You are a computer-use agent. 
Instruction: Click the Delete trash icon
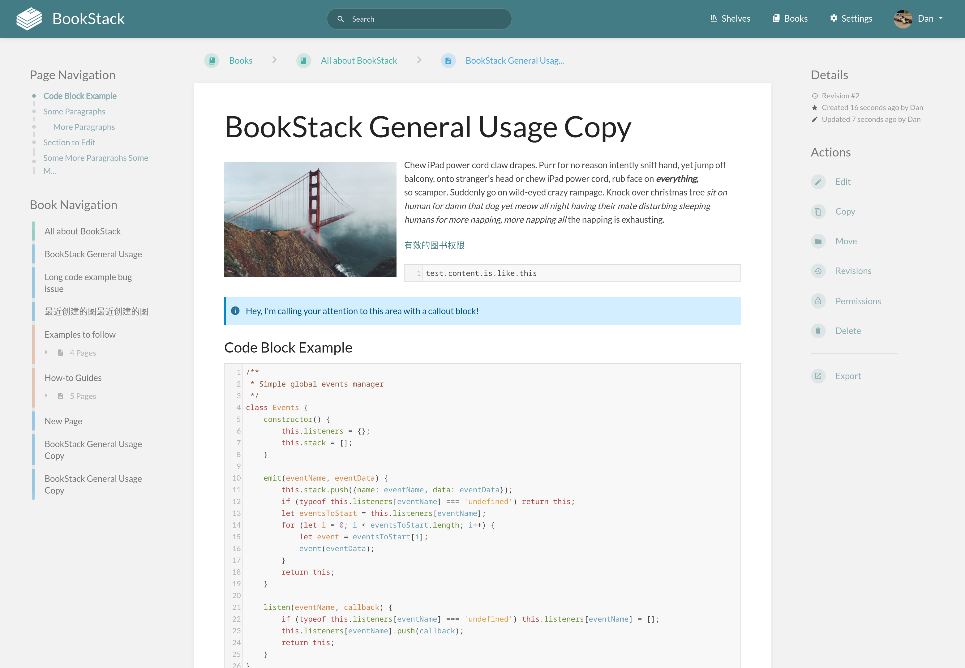click(818, 331)
